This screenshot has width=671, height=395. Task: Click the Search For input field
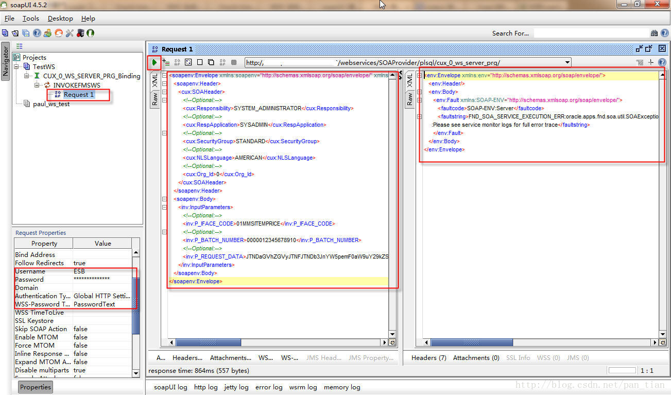pos(590,33)
